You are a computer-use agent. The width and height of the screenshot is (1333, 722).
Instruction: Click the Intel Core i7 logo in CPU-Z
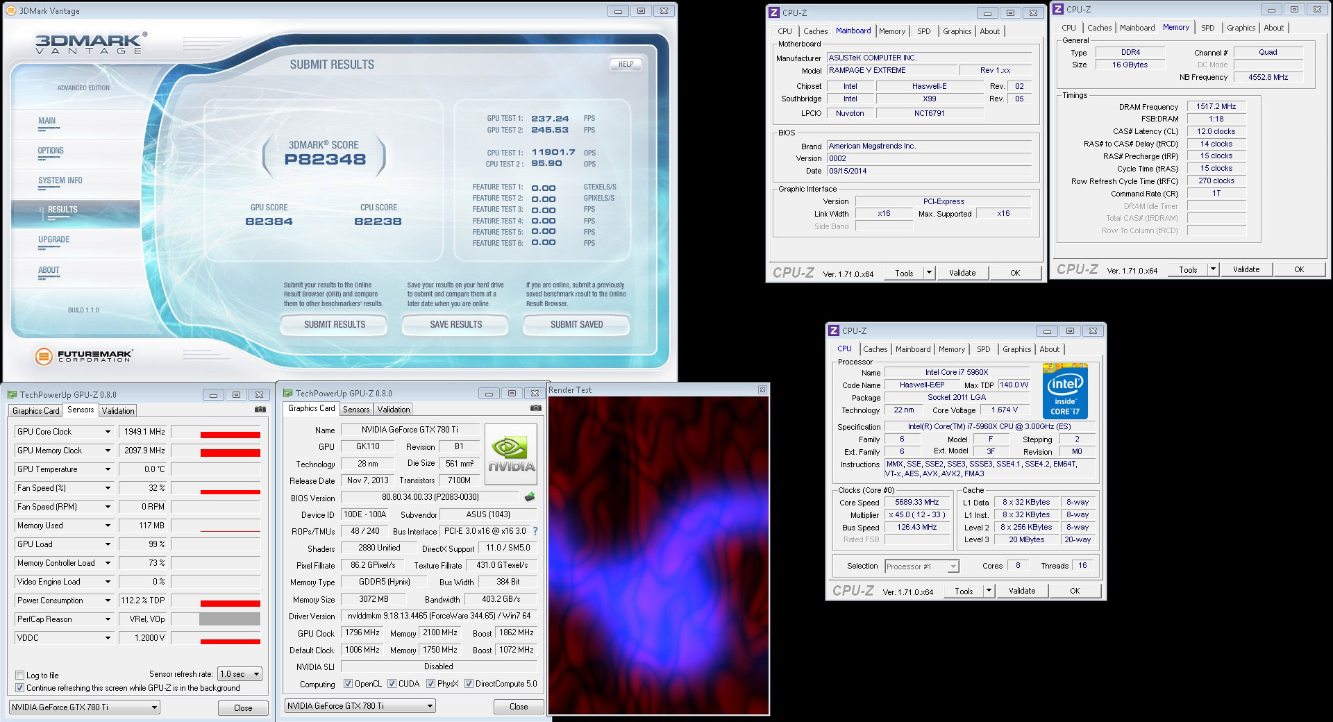[x=1065, y=391]
